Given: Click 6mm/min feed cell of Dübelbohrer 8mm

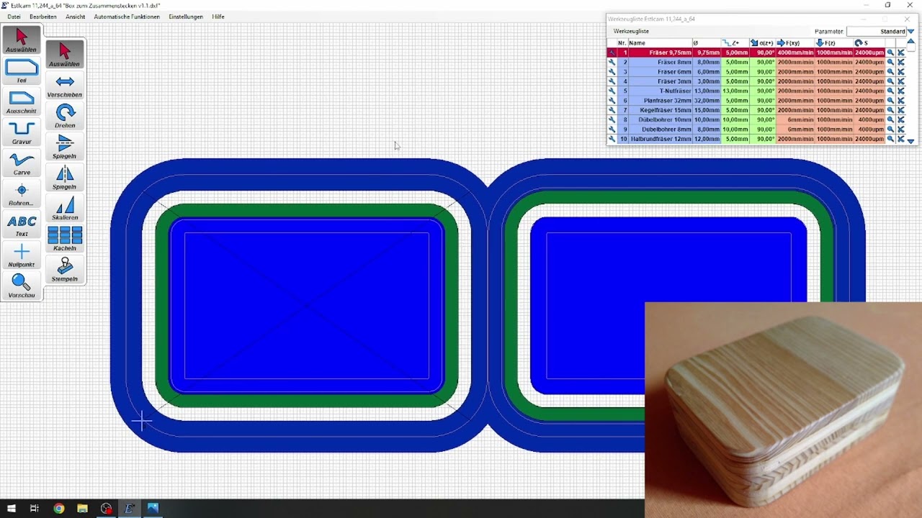Looking at the screenshot, I should [x=795, y=129].
